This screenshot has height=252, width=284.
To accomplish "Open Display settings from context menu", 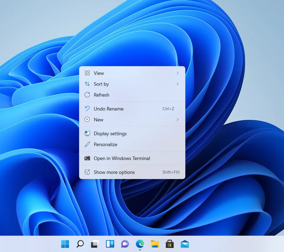I will pos(132,134).
